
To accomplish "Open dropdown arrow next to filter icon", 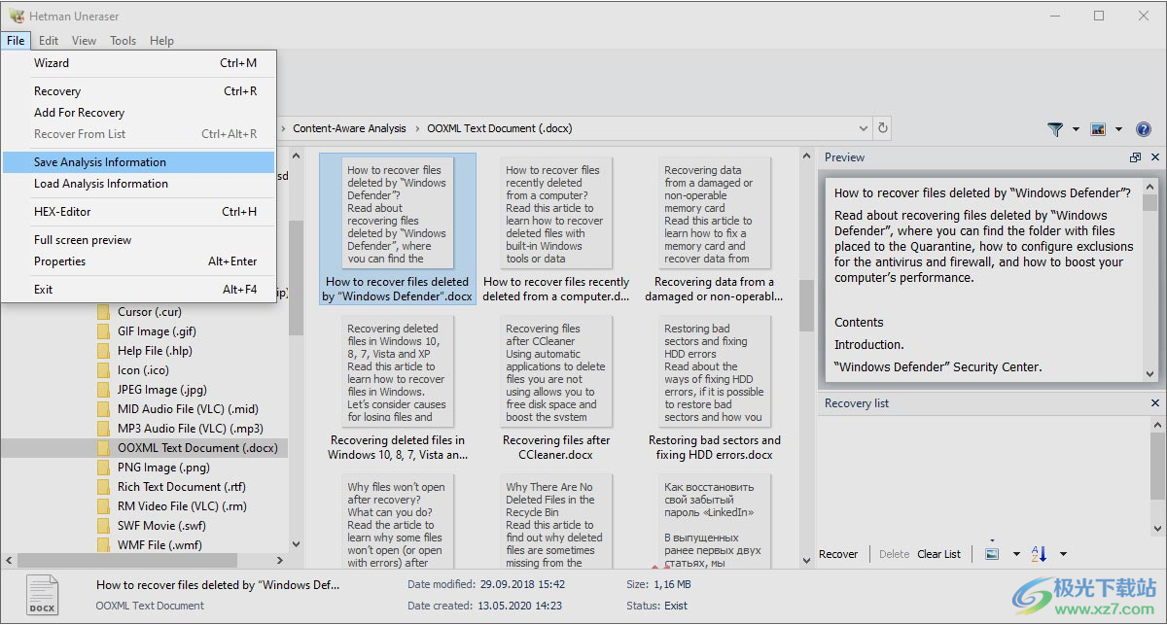I will point(1076,129).
